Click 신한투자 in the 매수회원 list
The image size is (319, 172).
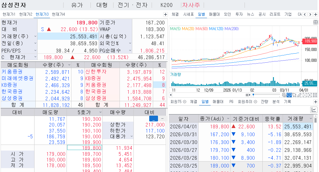[x=96, y=72]
